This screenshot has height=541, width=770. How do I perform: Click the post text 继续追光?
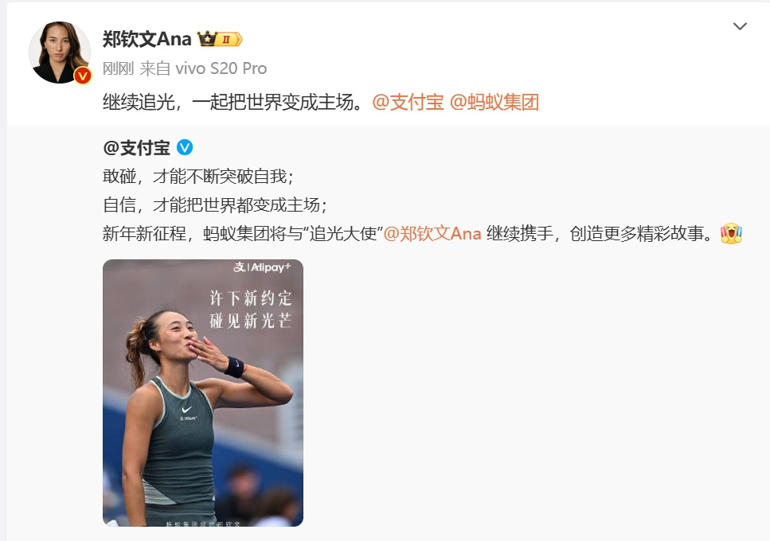click(139, 102)
